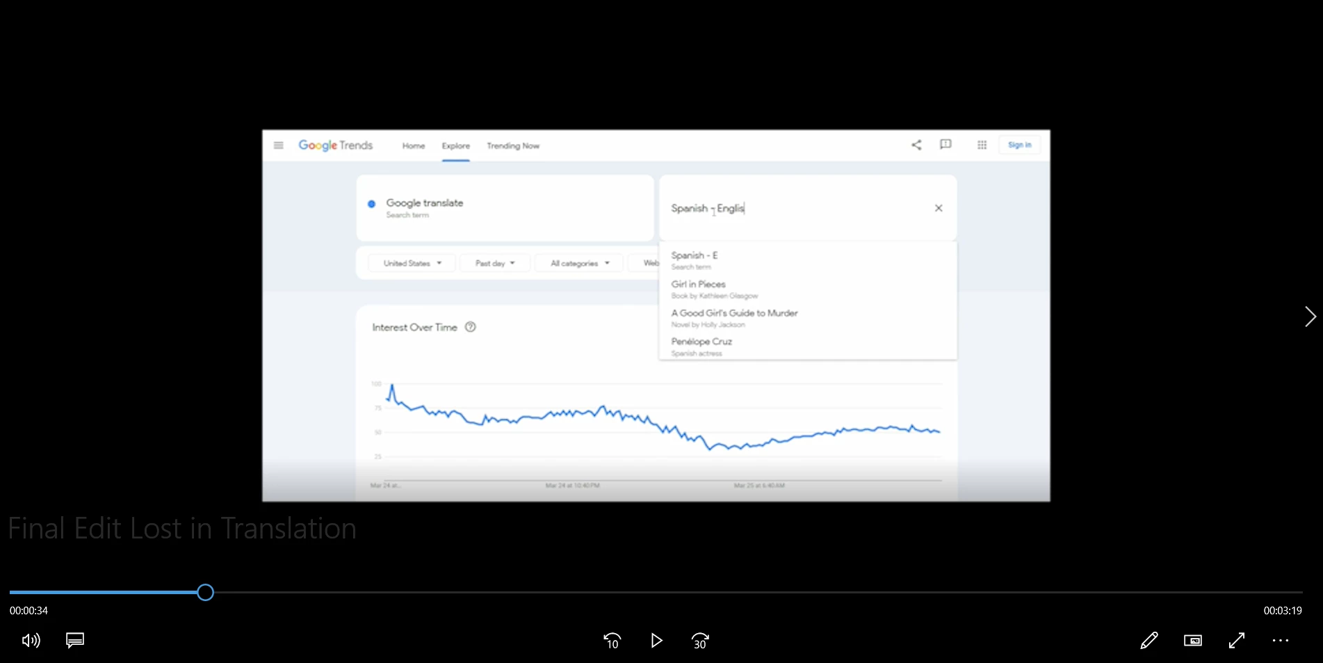The image size is (1323, 663).
Task: Click the blue term color dot
Action: tap(372, 204)
